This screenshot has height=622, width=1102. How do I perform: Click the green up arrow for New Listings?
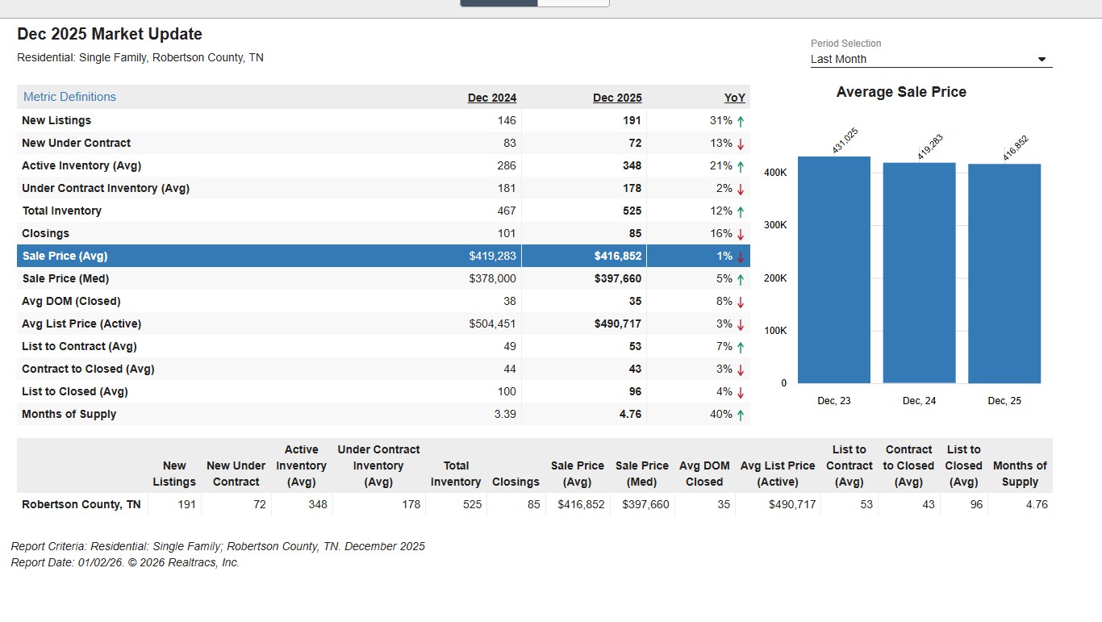pyautogui.click(x=740, y=121)
